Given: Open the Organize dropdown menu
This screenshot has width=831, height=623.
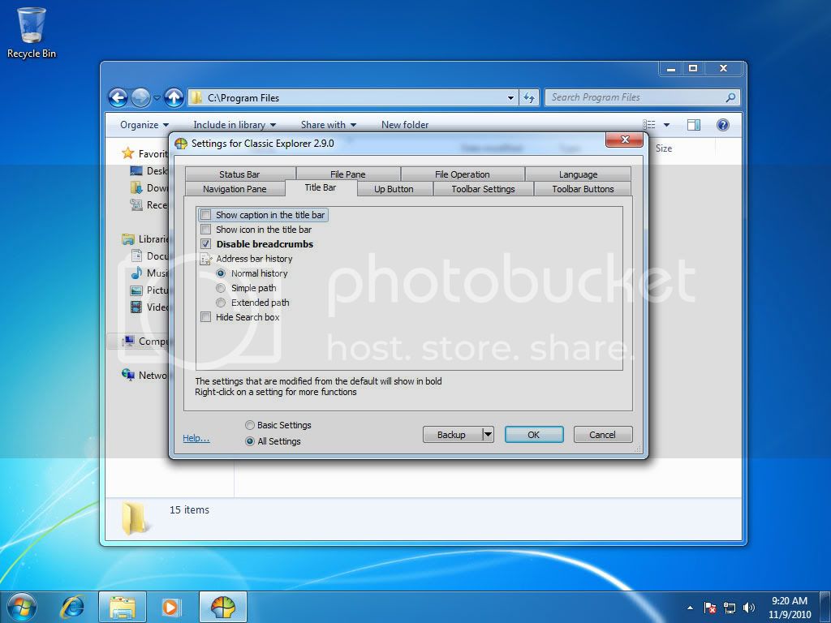Looking at the screenshot, I should 143,124.
